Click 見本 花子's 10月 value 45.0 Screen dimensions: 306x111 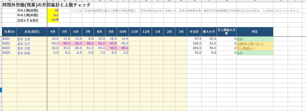click(x=123, y=44)
